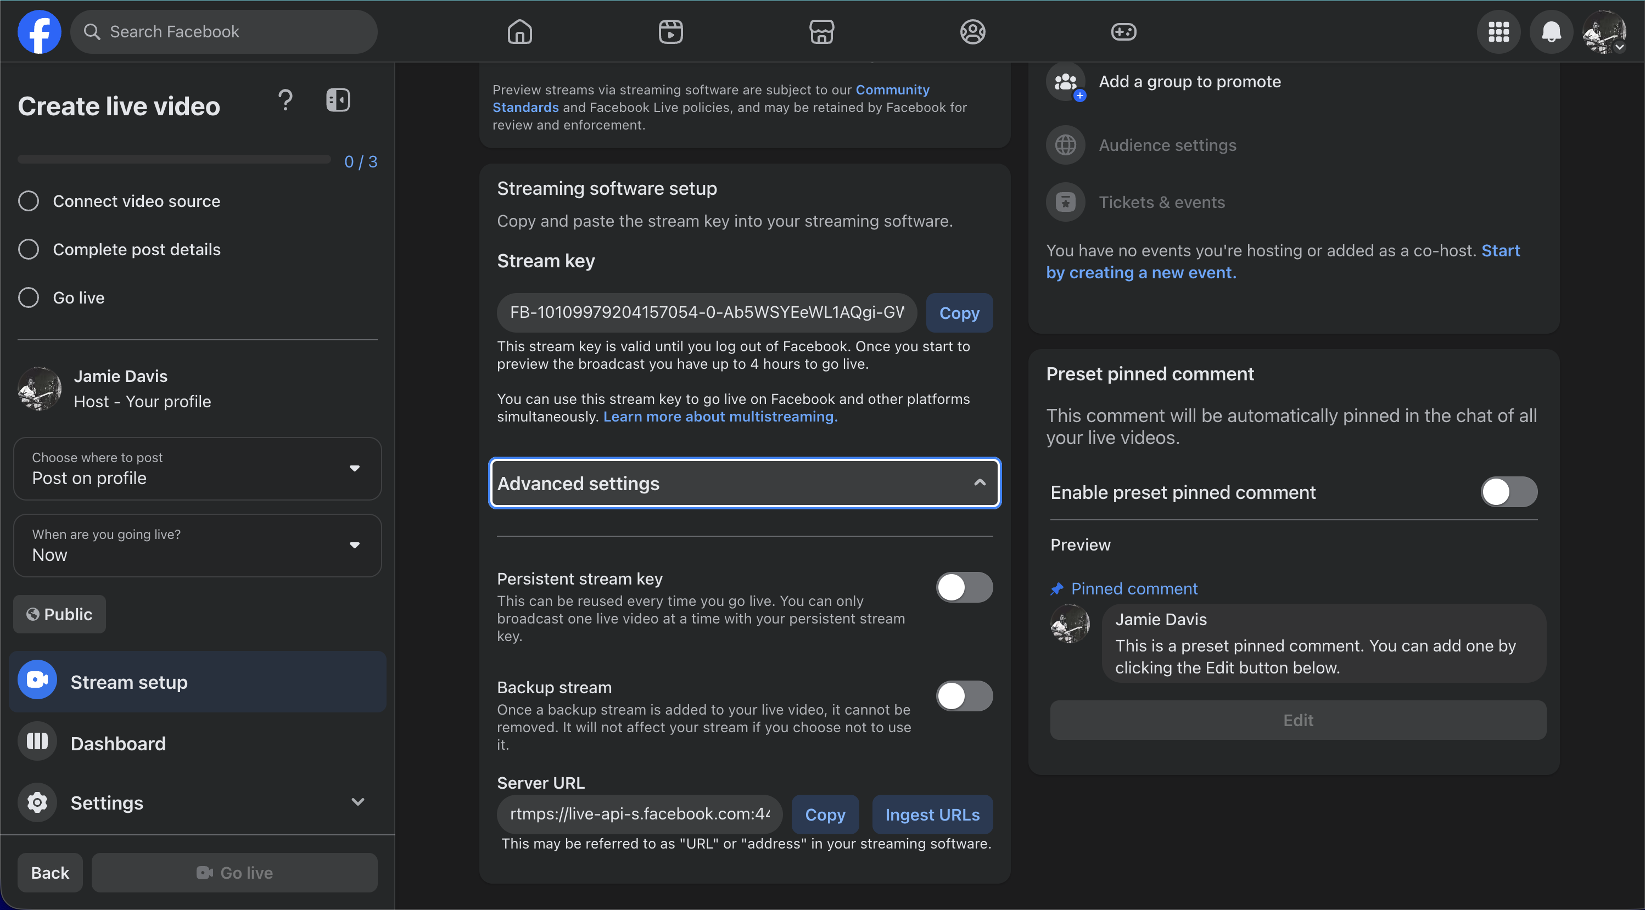
Task: Click Jamie Davis host avatar in sidebar
Action: pos(40,389)
